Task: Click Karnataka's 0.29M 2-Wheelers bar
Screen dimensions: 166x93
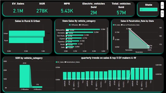Action: tap(79, 32)
